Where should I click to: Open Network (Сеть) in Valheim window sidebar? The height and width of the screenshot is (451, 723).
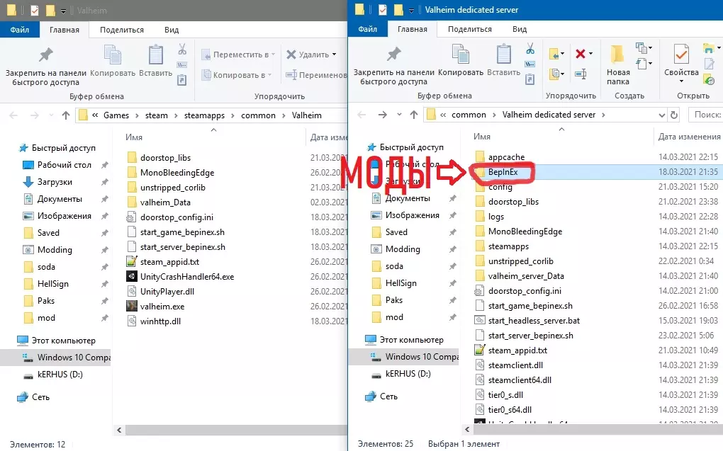pyautogui.click(x=40, y=397)
